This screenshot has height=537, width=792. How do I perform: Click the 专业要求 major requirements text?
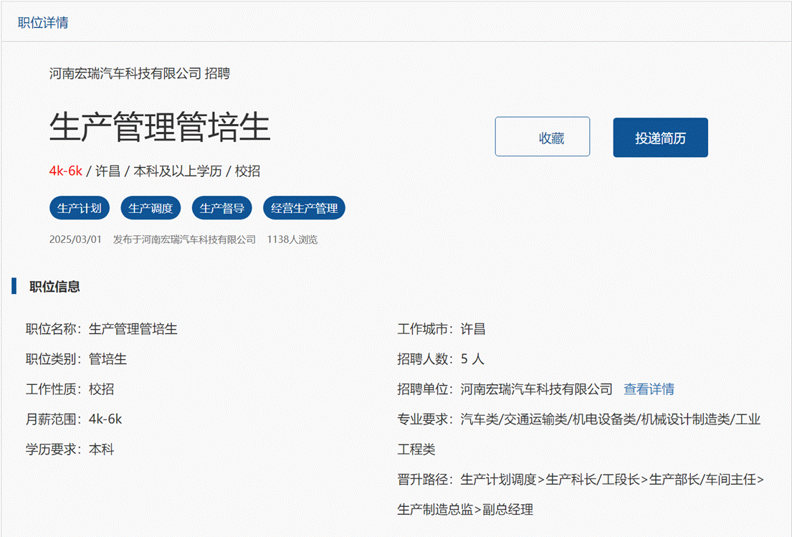(610, 419)
